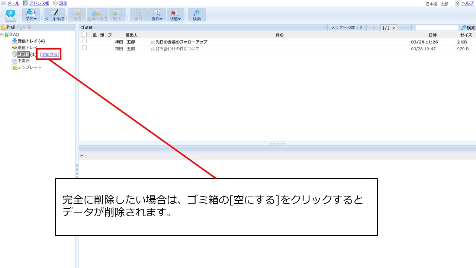Check the checkbox for 打ち合わせの件について
Image resolution: width=476 pixels, height=268 pixels.
(84, 48)
